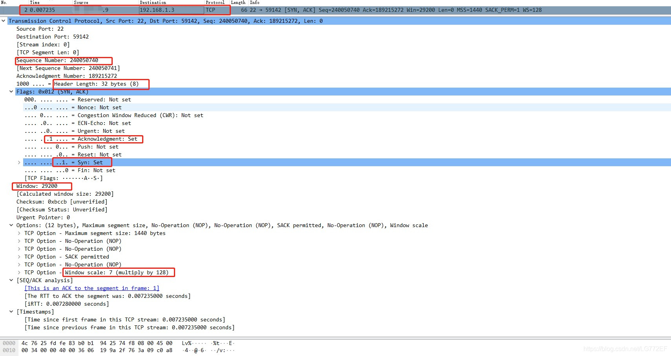Select the Urgent Pointer: 0 field
Image resolution: width=671 pixels, height=356 pixels.
click(43, 217)
